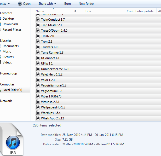Click the file icon of Tron 2.2
Image resolution: width=161 pixels, height=156 pixels.
pos(38,42)
